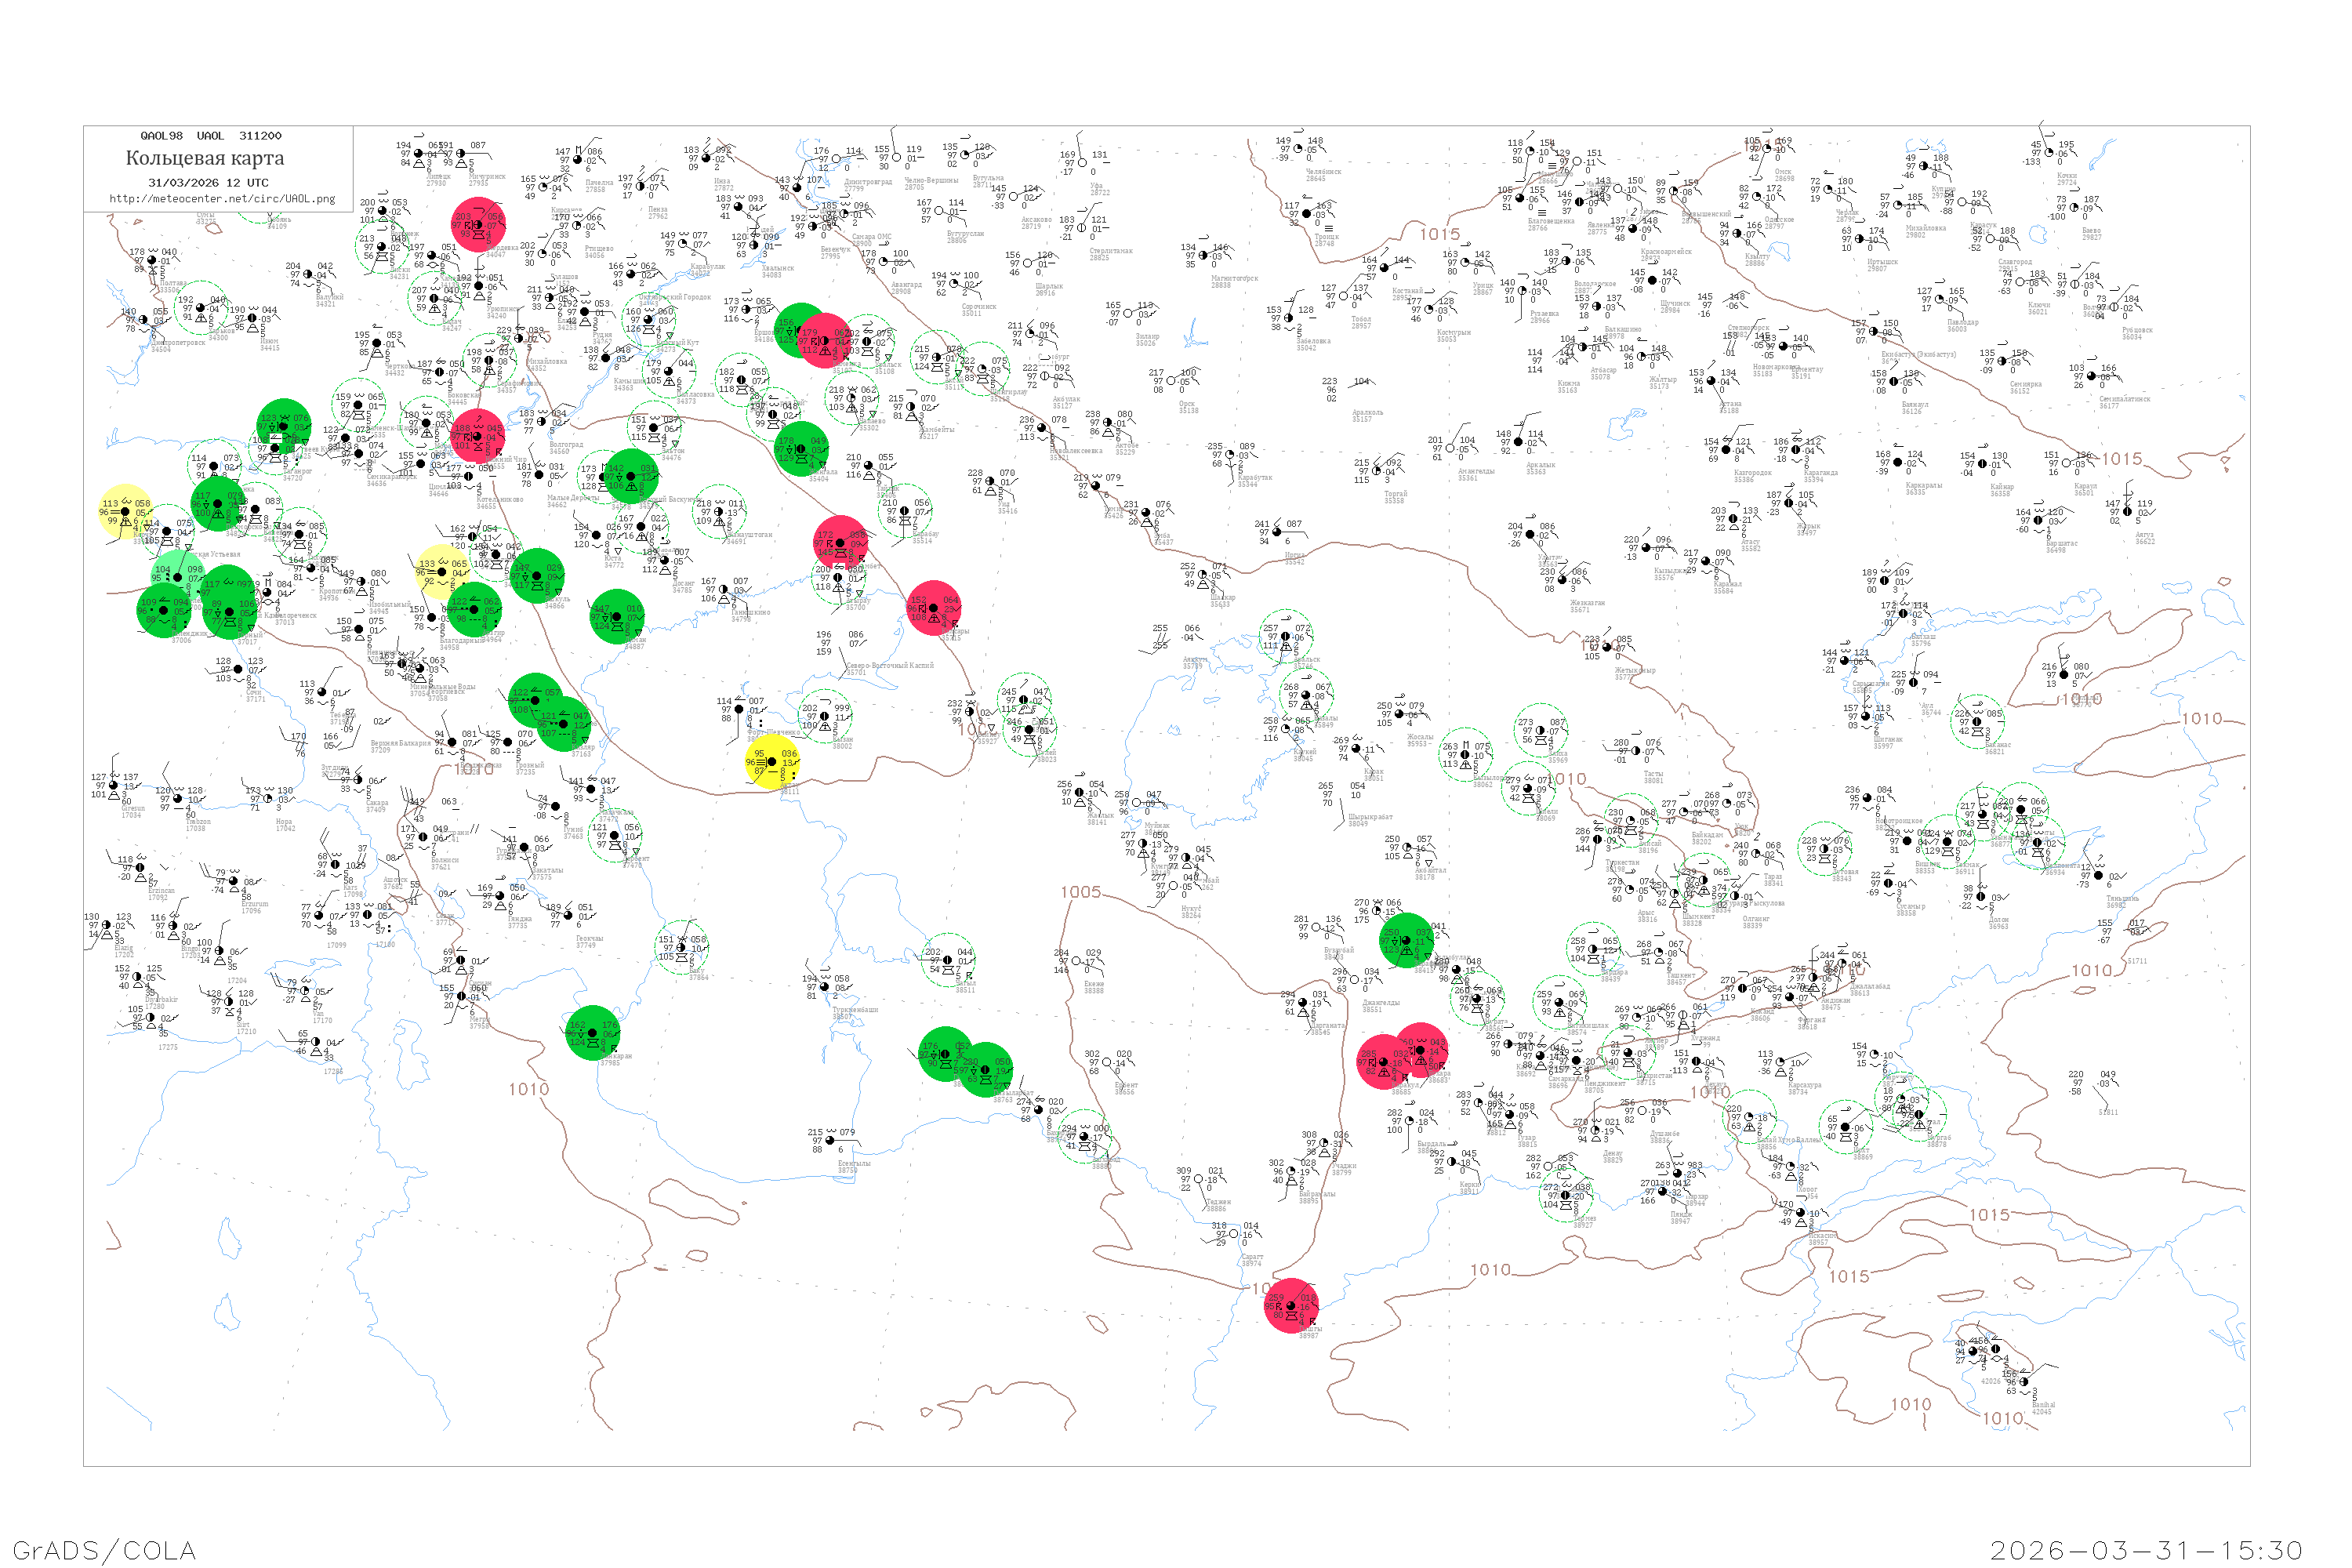This screenshot has width=2352, height=1568.
Task: Click the green marker at Ленкорань 37985
Action: click(593, 1033)
